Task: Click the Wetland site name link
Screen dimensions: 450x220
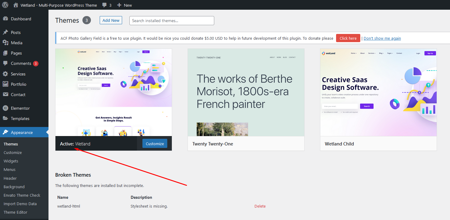Action: (x=59, y=5)
